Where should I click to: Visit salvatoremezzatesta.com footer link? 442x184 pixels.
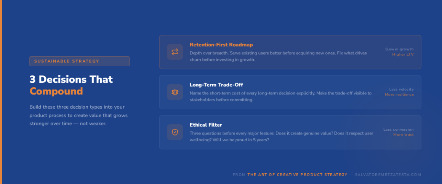pyautogui.click(x=388, y=175)
